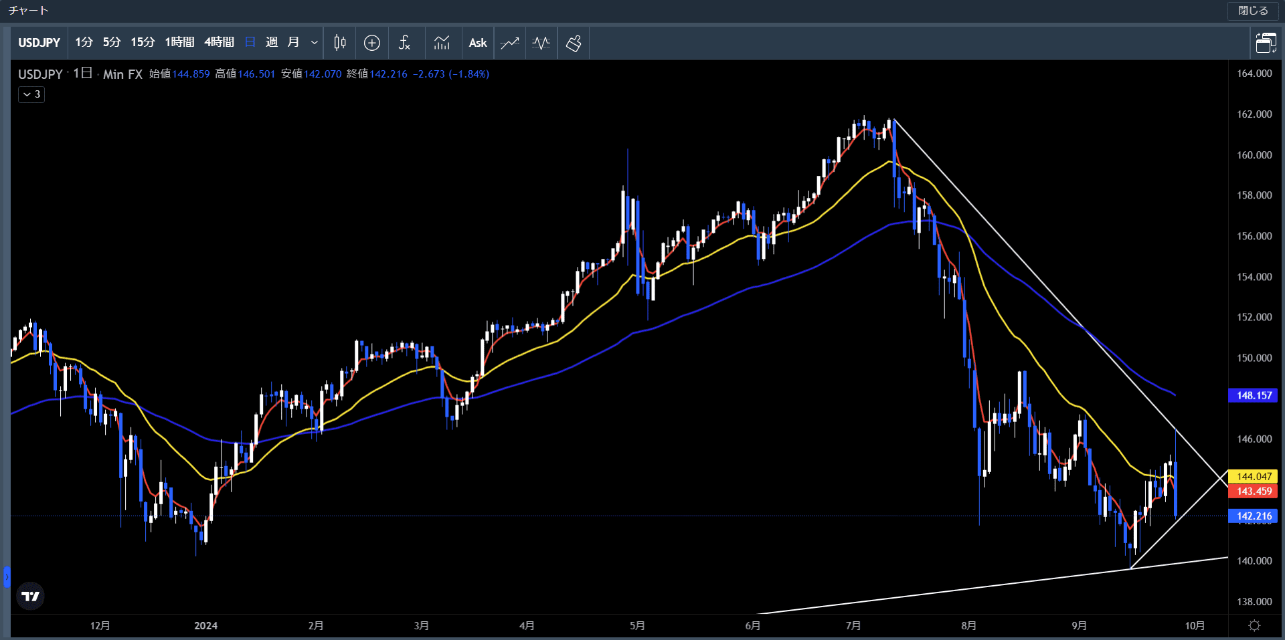Click the 150.000 price axis label

(x=1254, y=358)
